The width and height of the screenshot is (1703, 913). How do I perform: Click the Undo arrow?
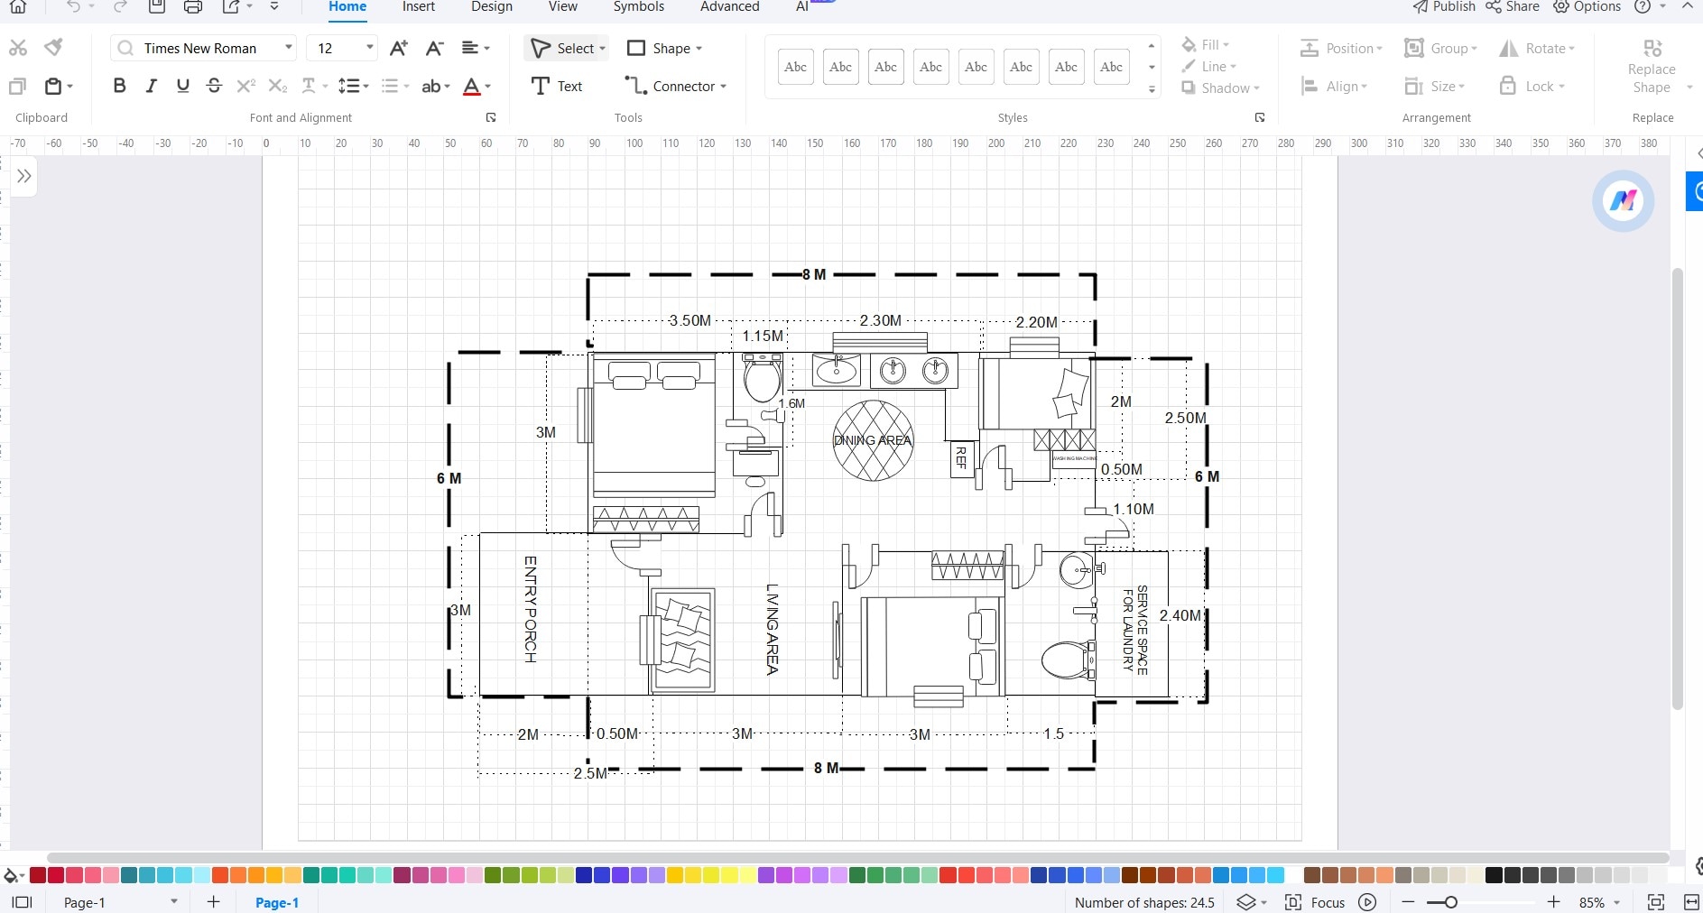73,7
